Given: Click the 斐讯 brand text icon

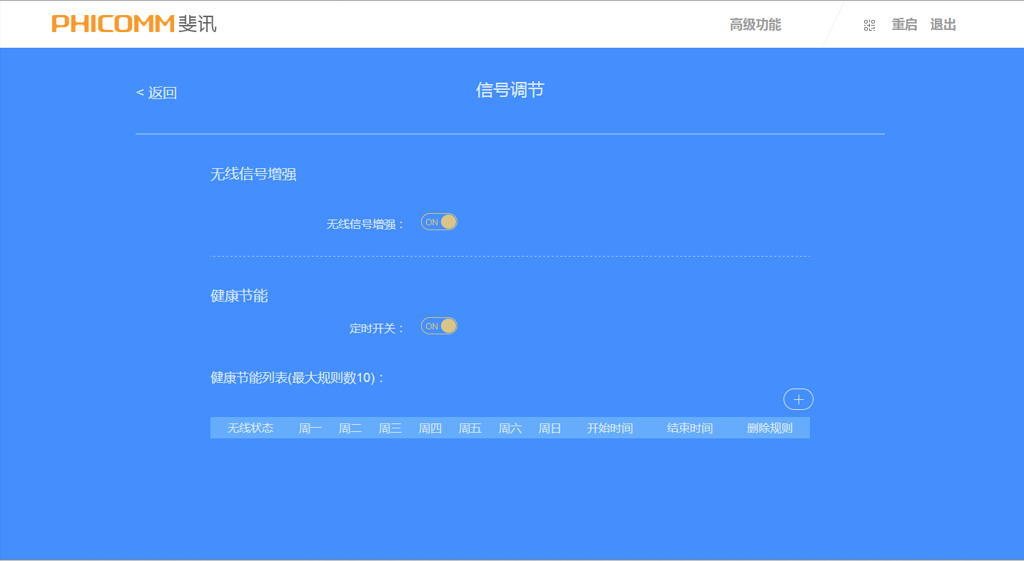Looking at the screenshot, I should point(196,23).
